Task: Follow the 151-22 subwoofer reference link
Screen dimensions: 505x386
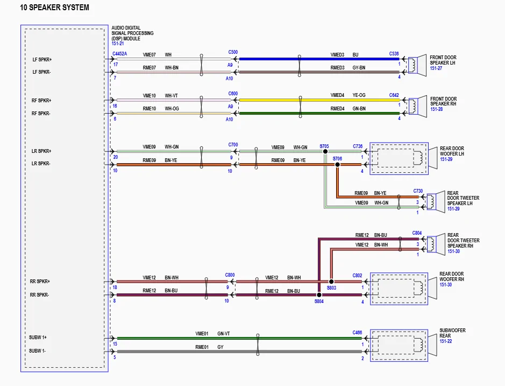Action: [445, 341]
